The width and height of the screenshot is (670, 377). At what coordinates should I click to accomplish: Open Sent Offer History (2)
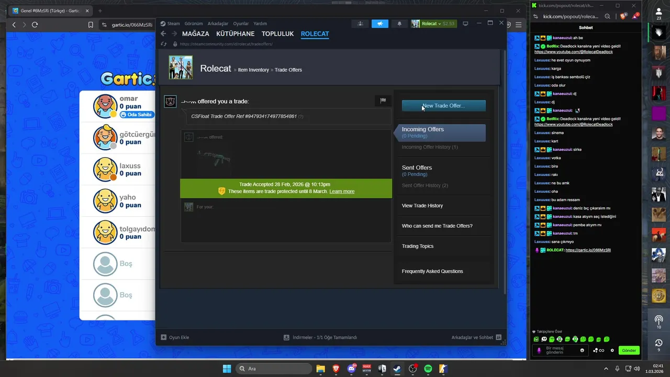[425, 185]
